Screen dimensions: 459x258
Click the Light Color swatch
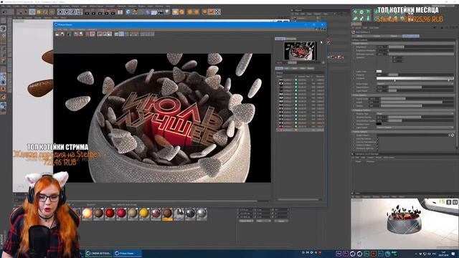(x=379, y=72)
